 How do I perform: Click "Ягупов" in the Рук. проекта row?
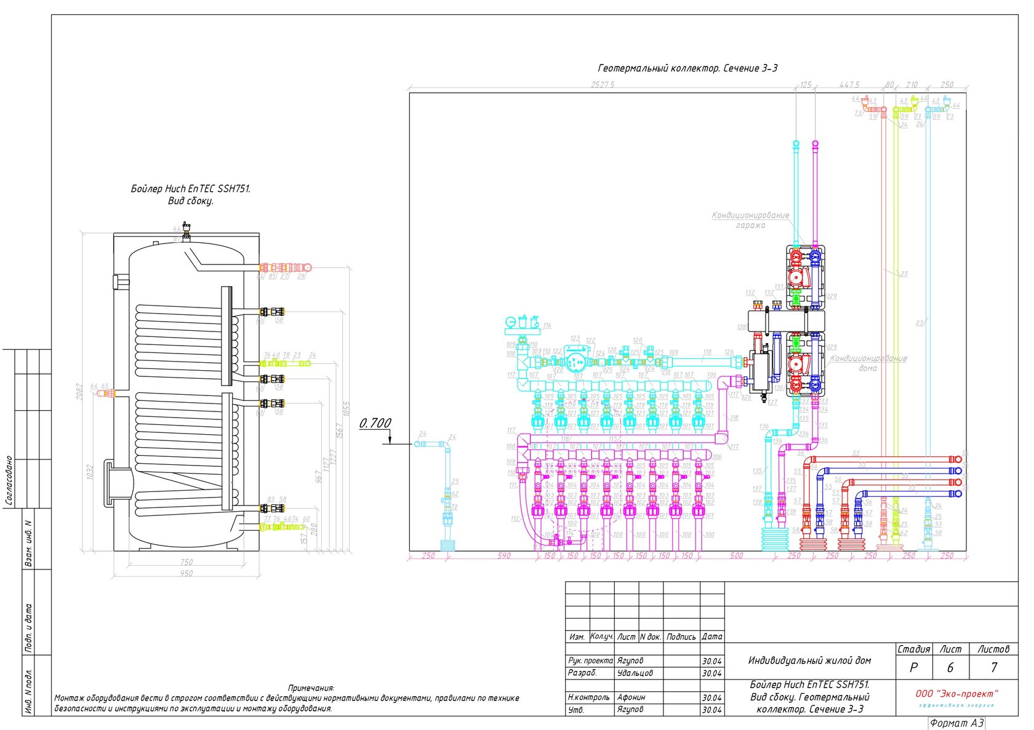coord(630,661)
